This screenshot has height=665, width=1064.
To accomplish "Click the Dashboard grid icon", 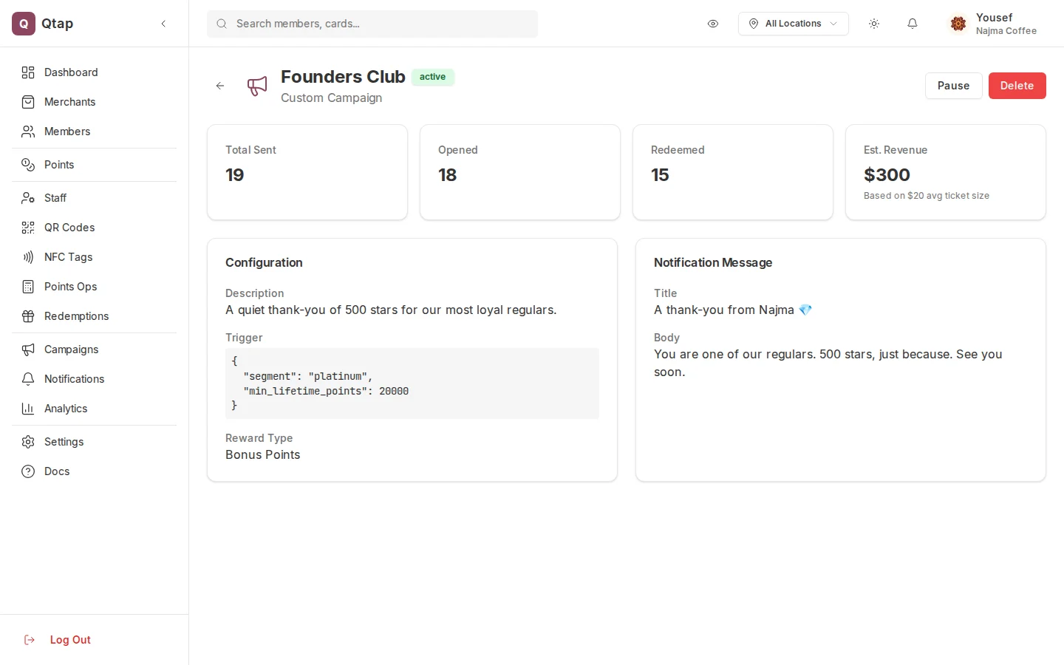I will pyautogui.click(x=28, y=72).
